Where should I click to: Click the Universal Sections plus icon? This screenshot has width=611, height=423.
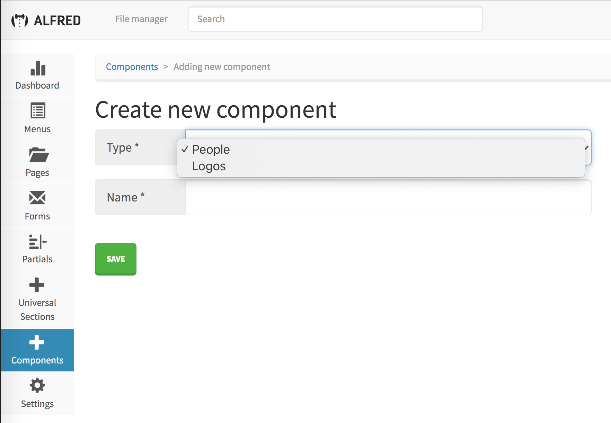[x=37, y=285]
